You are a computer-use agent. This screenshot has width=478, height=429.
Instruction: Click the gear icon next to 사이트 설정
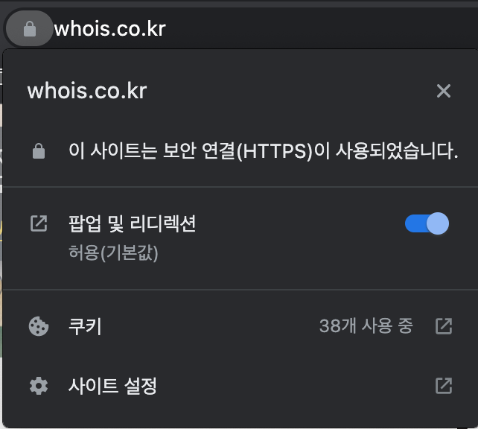[x=39, y=386]
